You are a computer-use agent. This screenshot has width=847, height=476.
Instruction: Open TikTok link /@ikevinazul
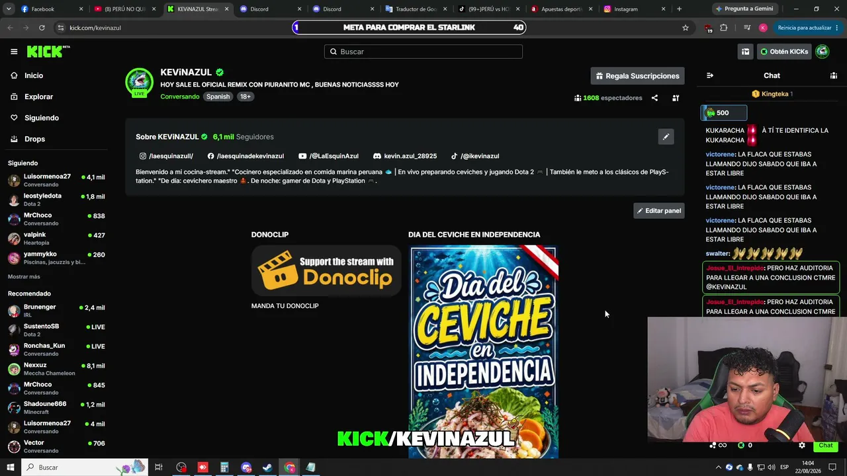[x=475, y=156]
